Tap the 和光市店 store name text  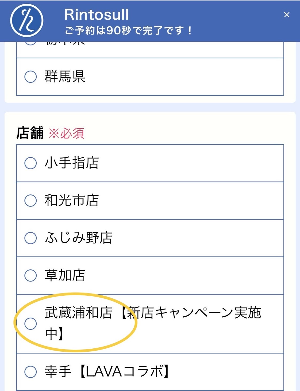click(x=72, y=200)
